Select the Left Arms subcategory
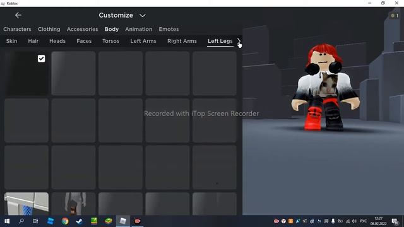This screenshot has width=404, height=227. tap(143, 41)
